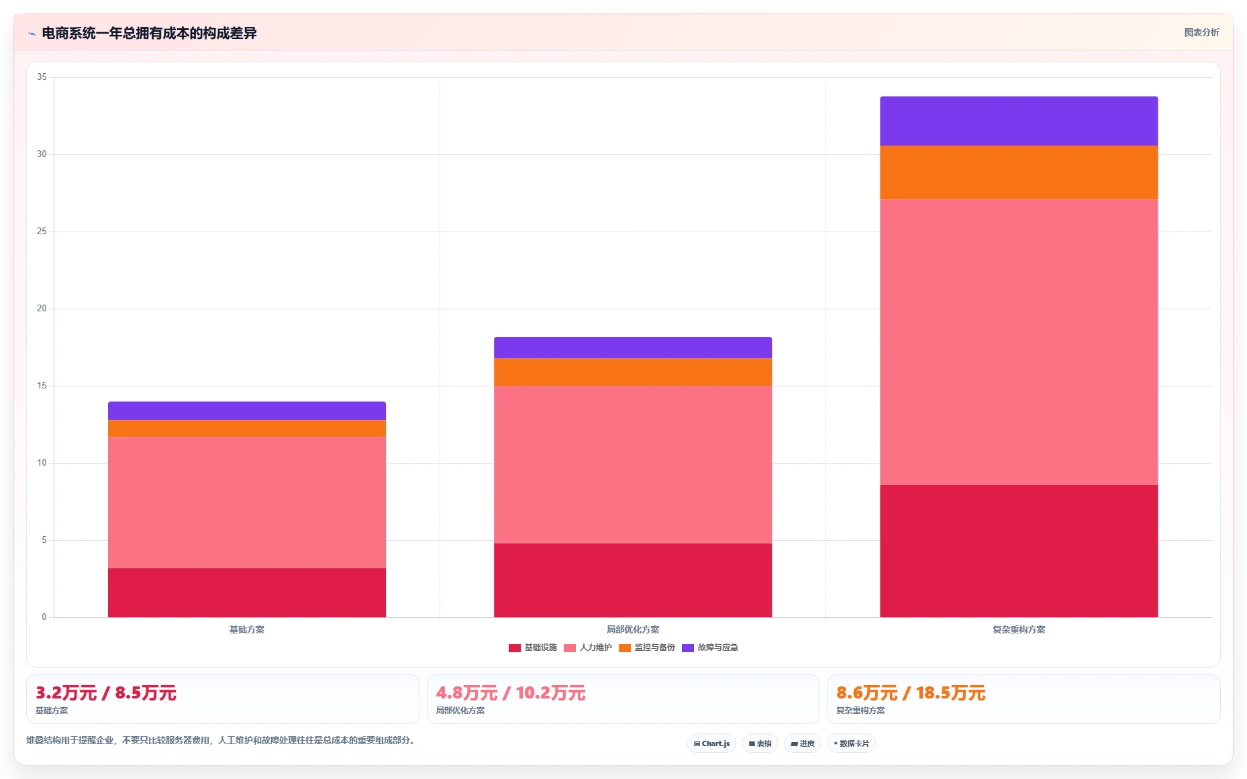Click the orange 监控与备份 legend color box
Image resolution: width=1247 pixels, height=779 pixels.
click(624, 648)
